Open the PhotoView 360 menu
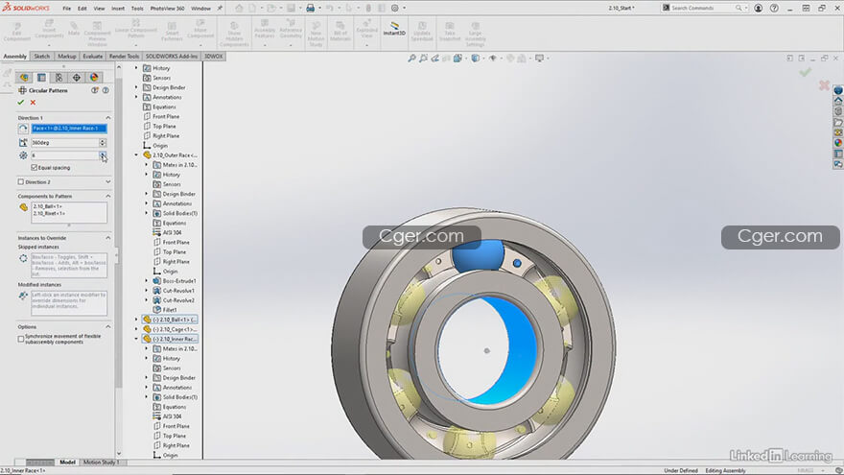 coord(168,9)
